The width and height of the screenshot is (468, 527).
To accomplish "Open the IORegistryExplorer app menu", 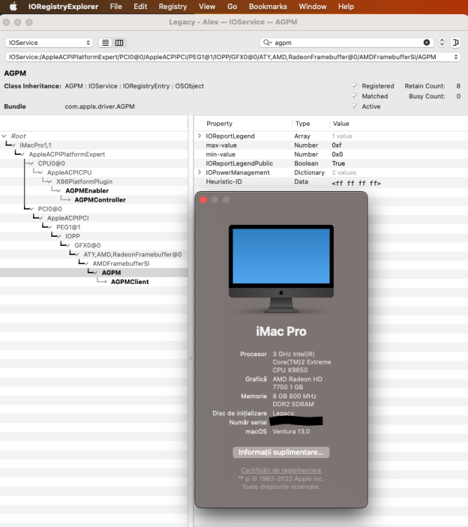I will pyautogui.click(x=63, y=7).
